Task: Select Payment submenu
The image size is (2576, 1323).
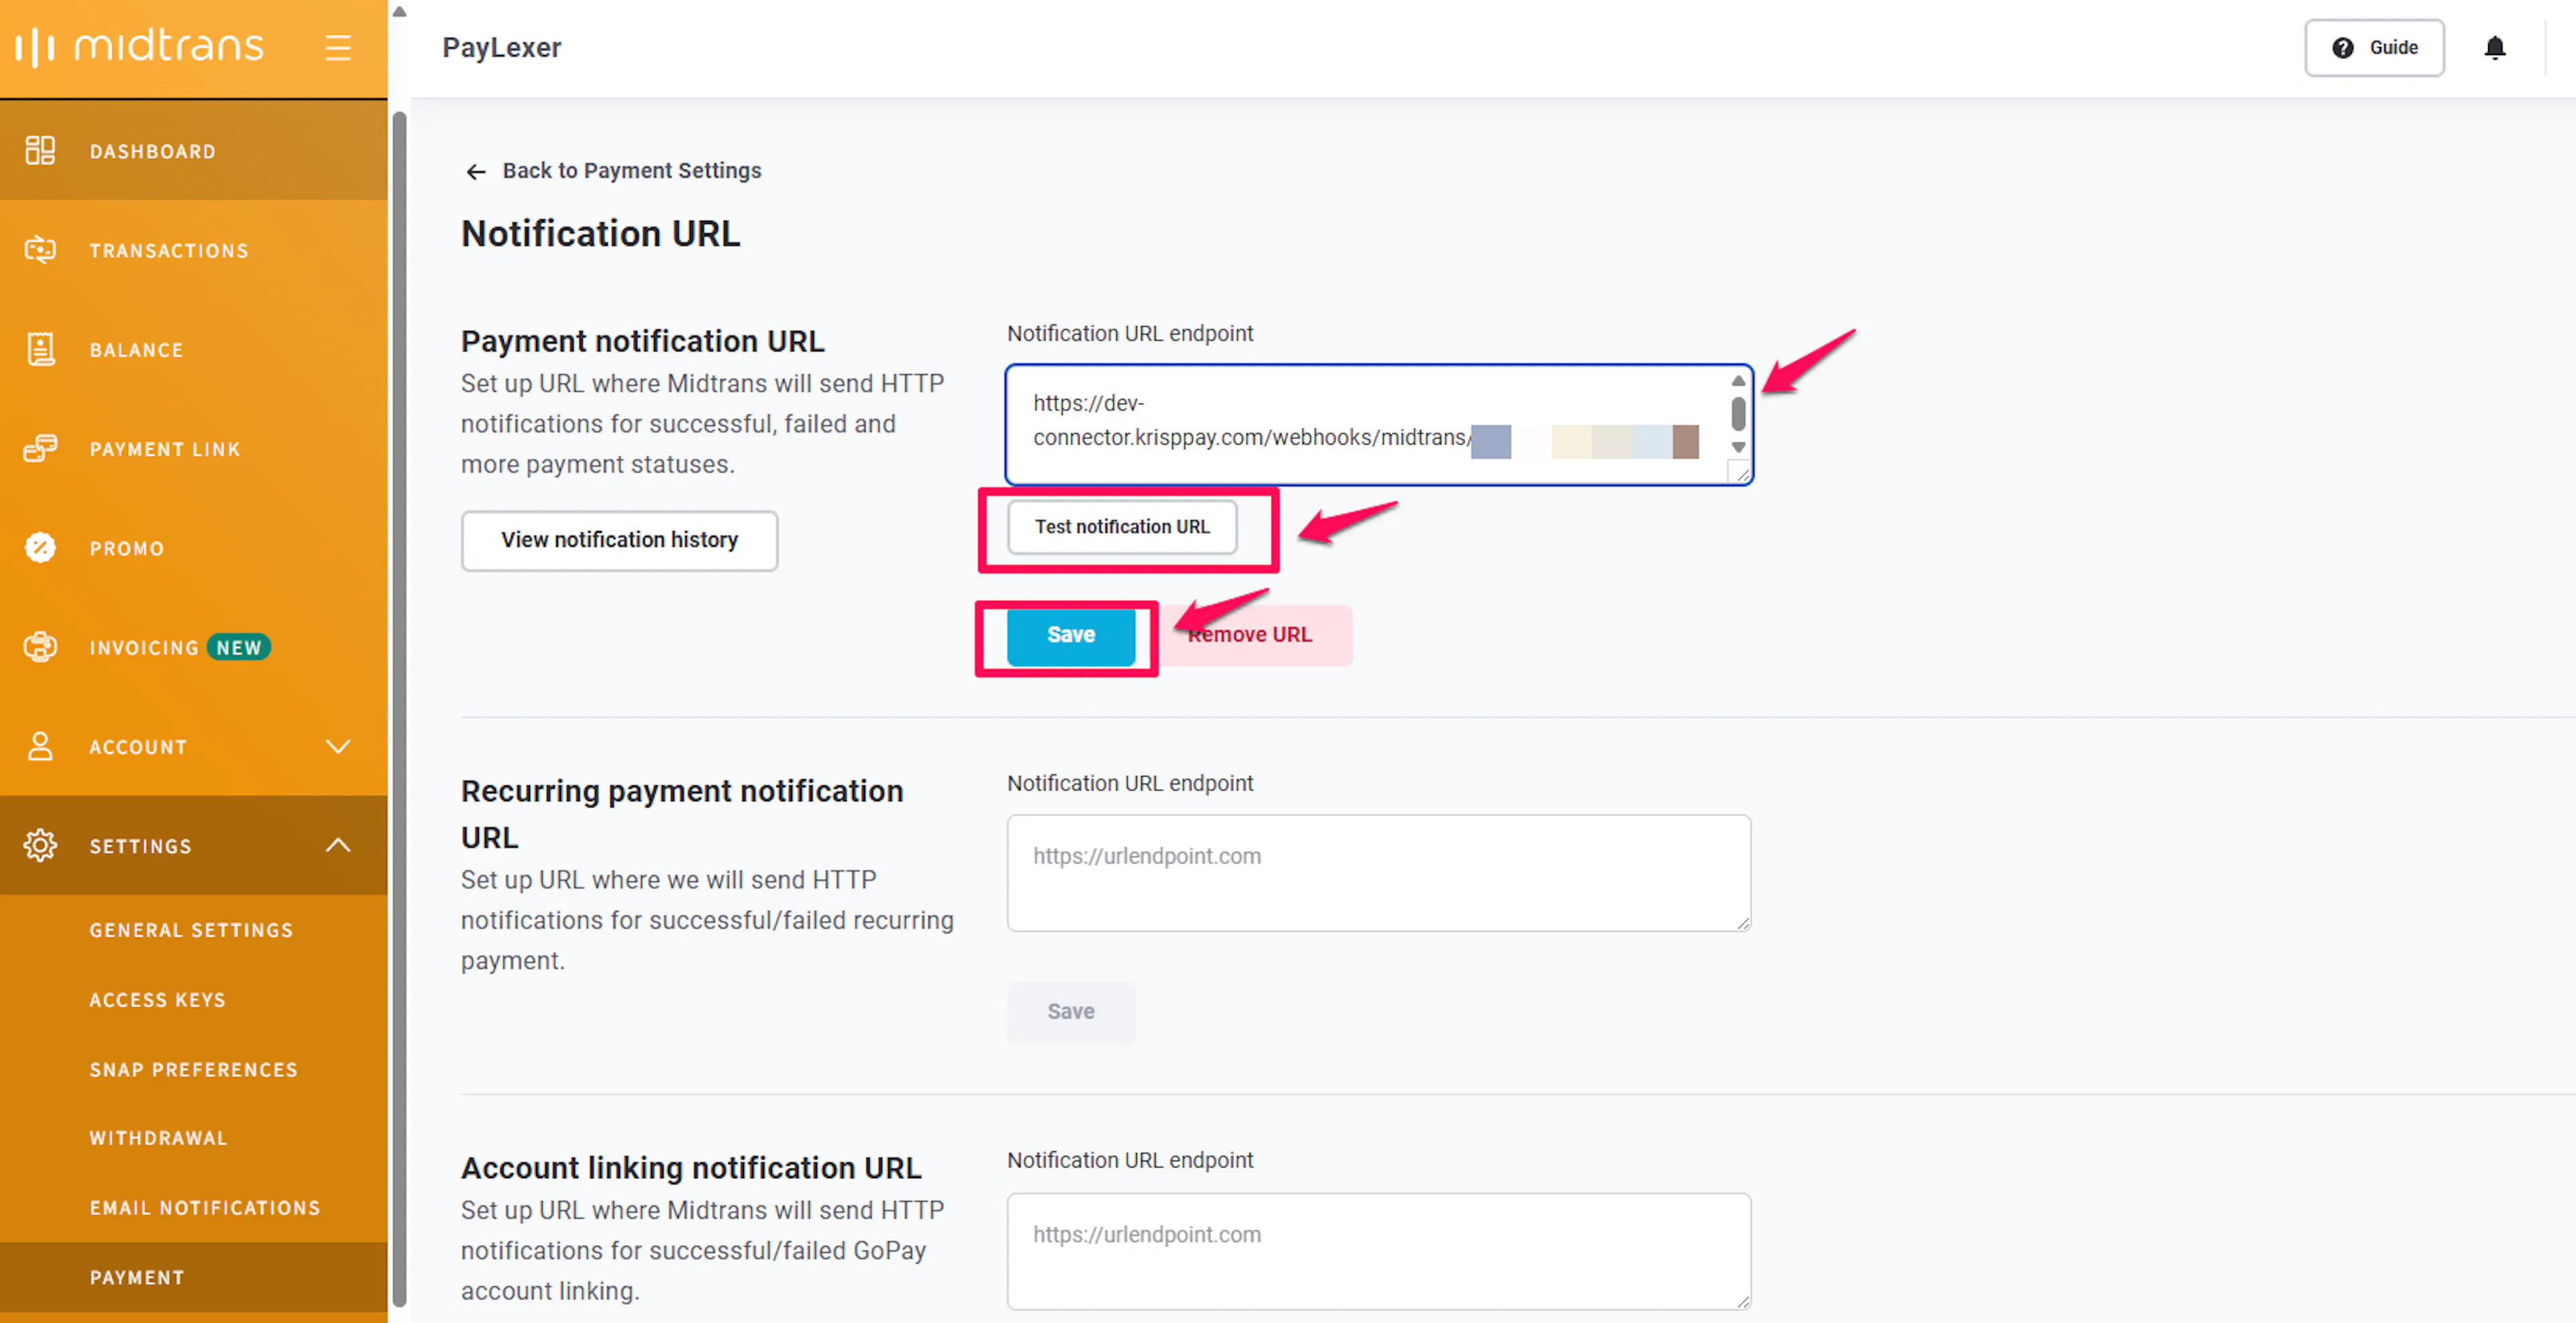Action: tap(193, 1277)
